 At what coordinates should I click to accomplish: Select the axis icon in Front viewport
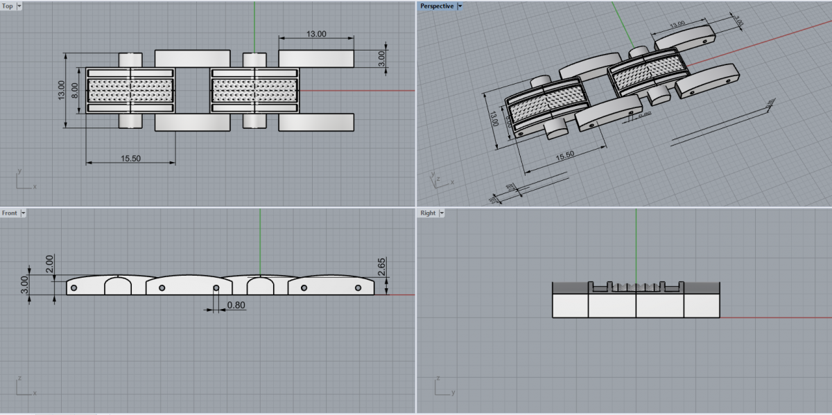point(22,387)
